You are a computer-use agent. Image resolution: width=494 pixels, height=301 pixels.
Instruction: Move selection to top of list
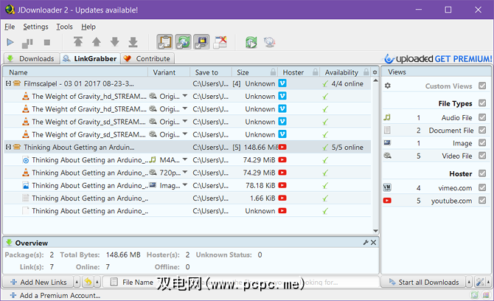pyautogui.click(x=78, y=42)
